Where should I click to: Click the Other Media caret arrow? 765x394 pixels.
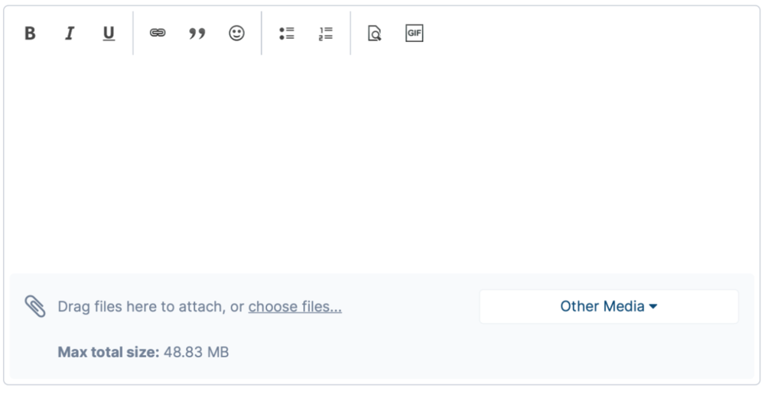tap(653, 307)
